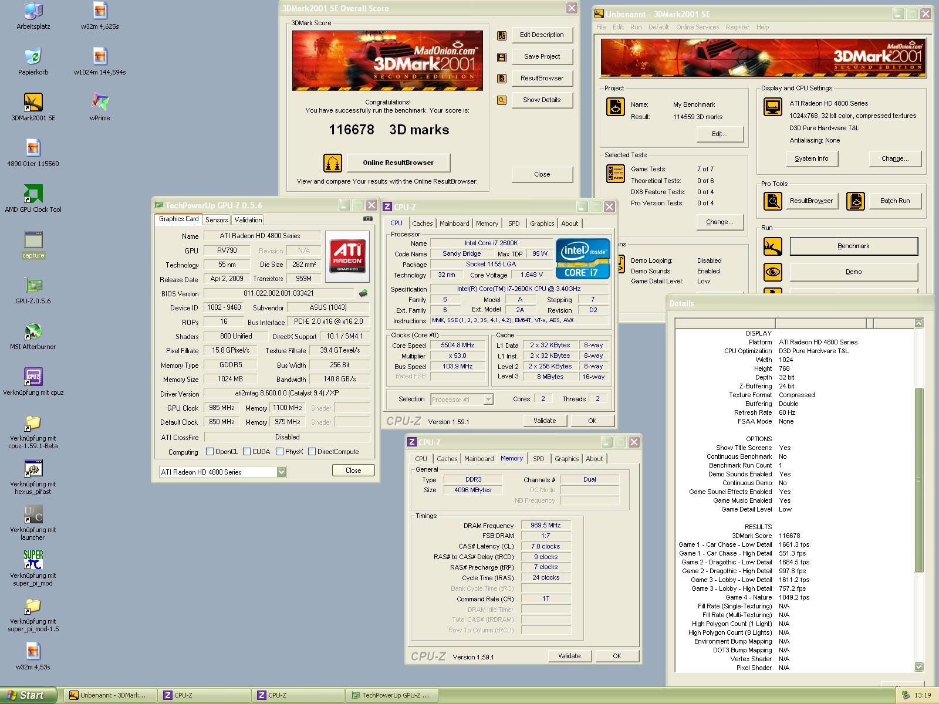Switch to TechPowerUp GPU-Z taskbar item
Screen dimensions: 939x704
click(x=391, y=695)
